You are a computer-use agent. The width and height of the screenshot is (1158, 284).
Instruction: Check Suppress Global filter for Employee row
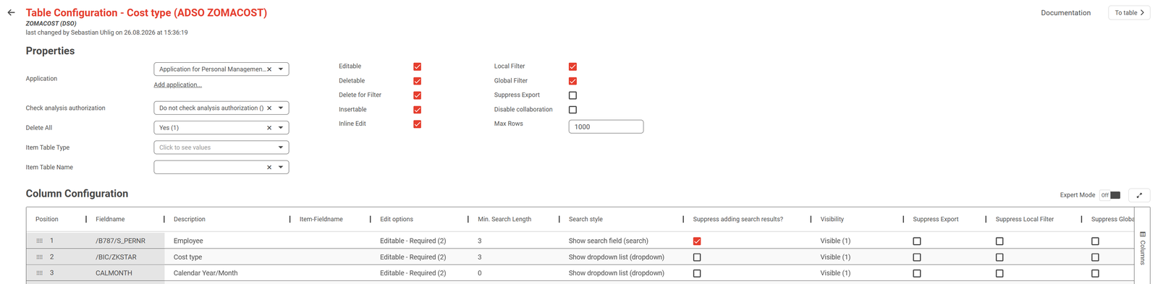pos(1095,241)
